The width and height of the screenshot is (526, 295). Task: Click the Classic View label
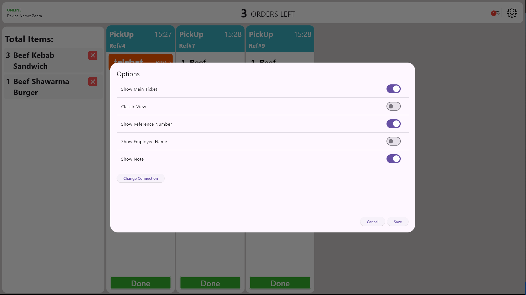133,107
